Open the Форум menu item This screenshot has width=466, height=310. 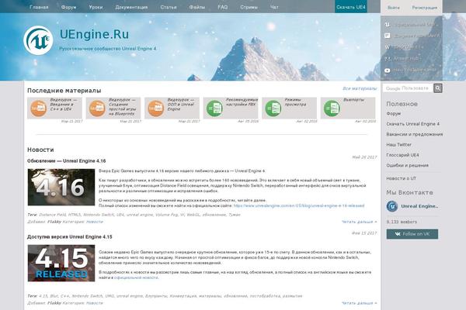pyautogui.click(x=68, y=7)
